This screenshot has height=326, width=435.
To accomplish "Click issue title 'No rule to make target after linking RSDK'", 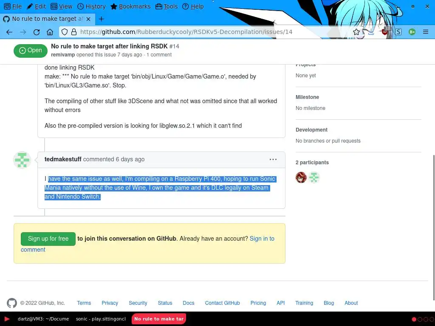I will (109, 46).
